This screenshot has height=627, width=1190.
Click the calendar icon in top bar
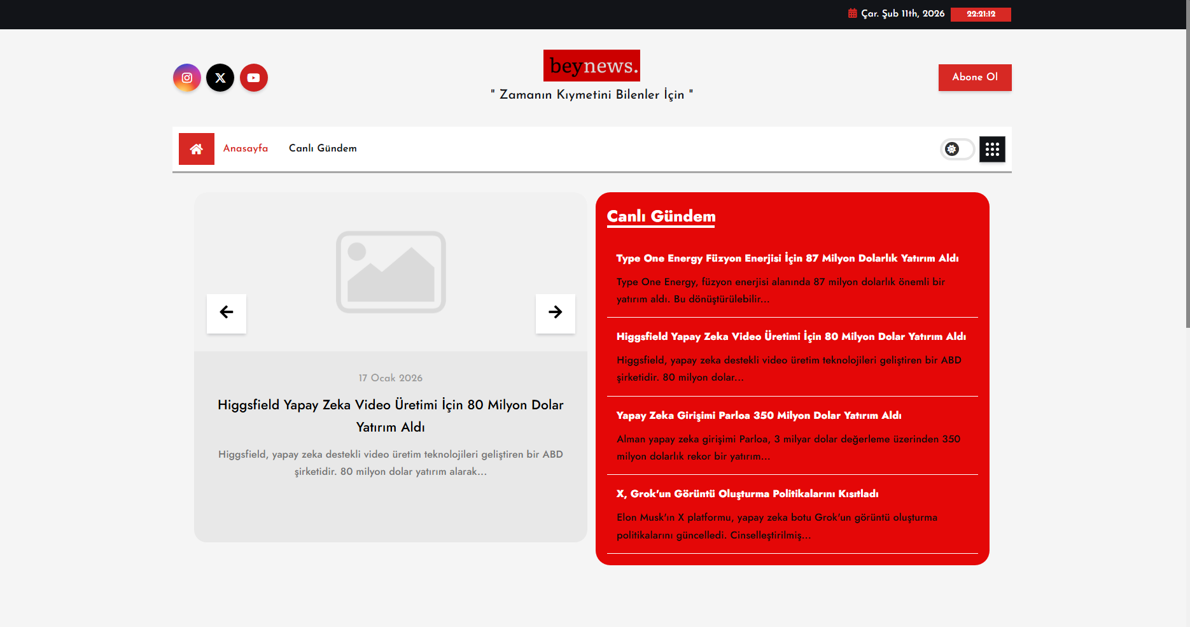pyautogui.click(x=853, y=13)
